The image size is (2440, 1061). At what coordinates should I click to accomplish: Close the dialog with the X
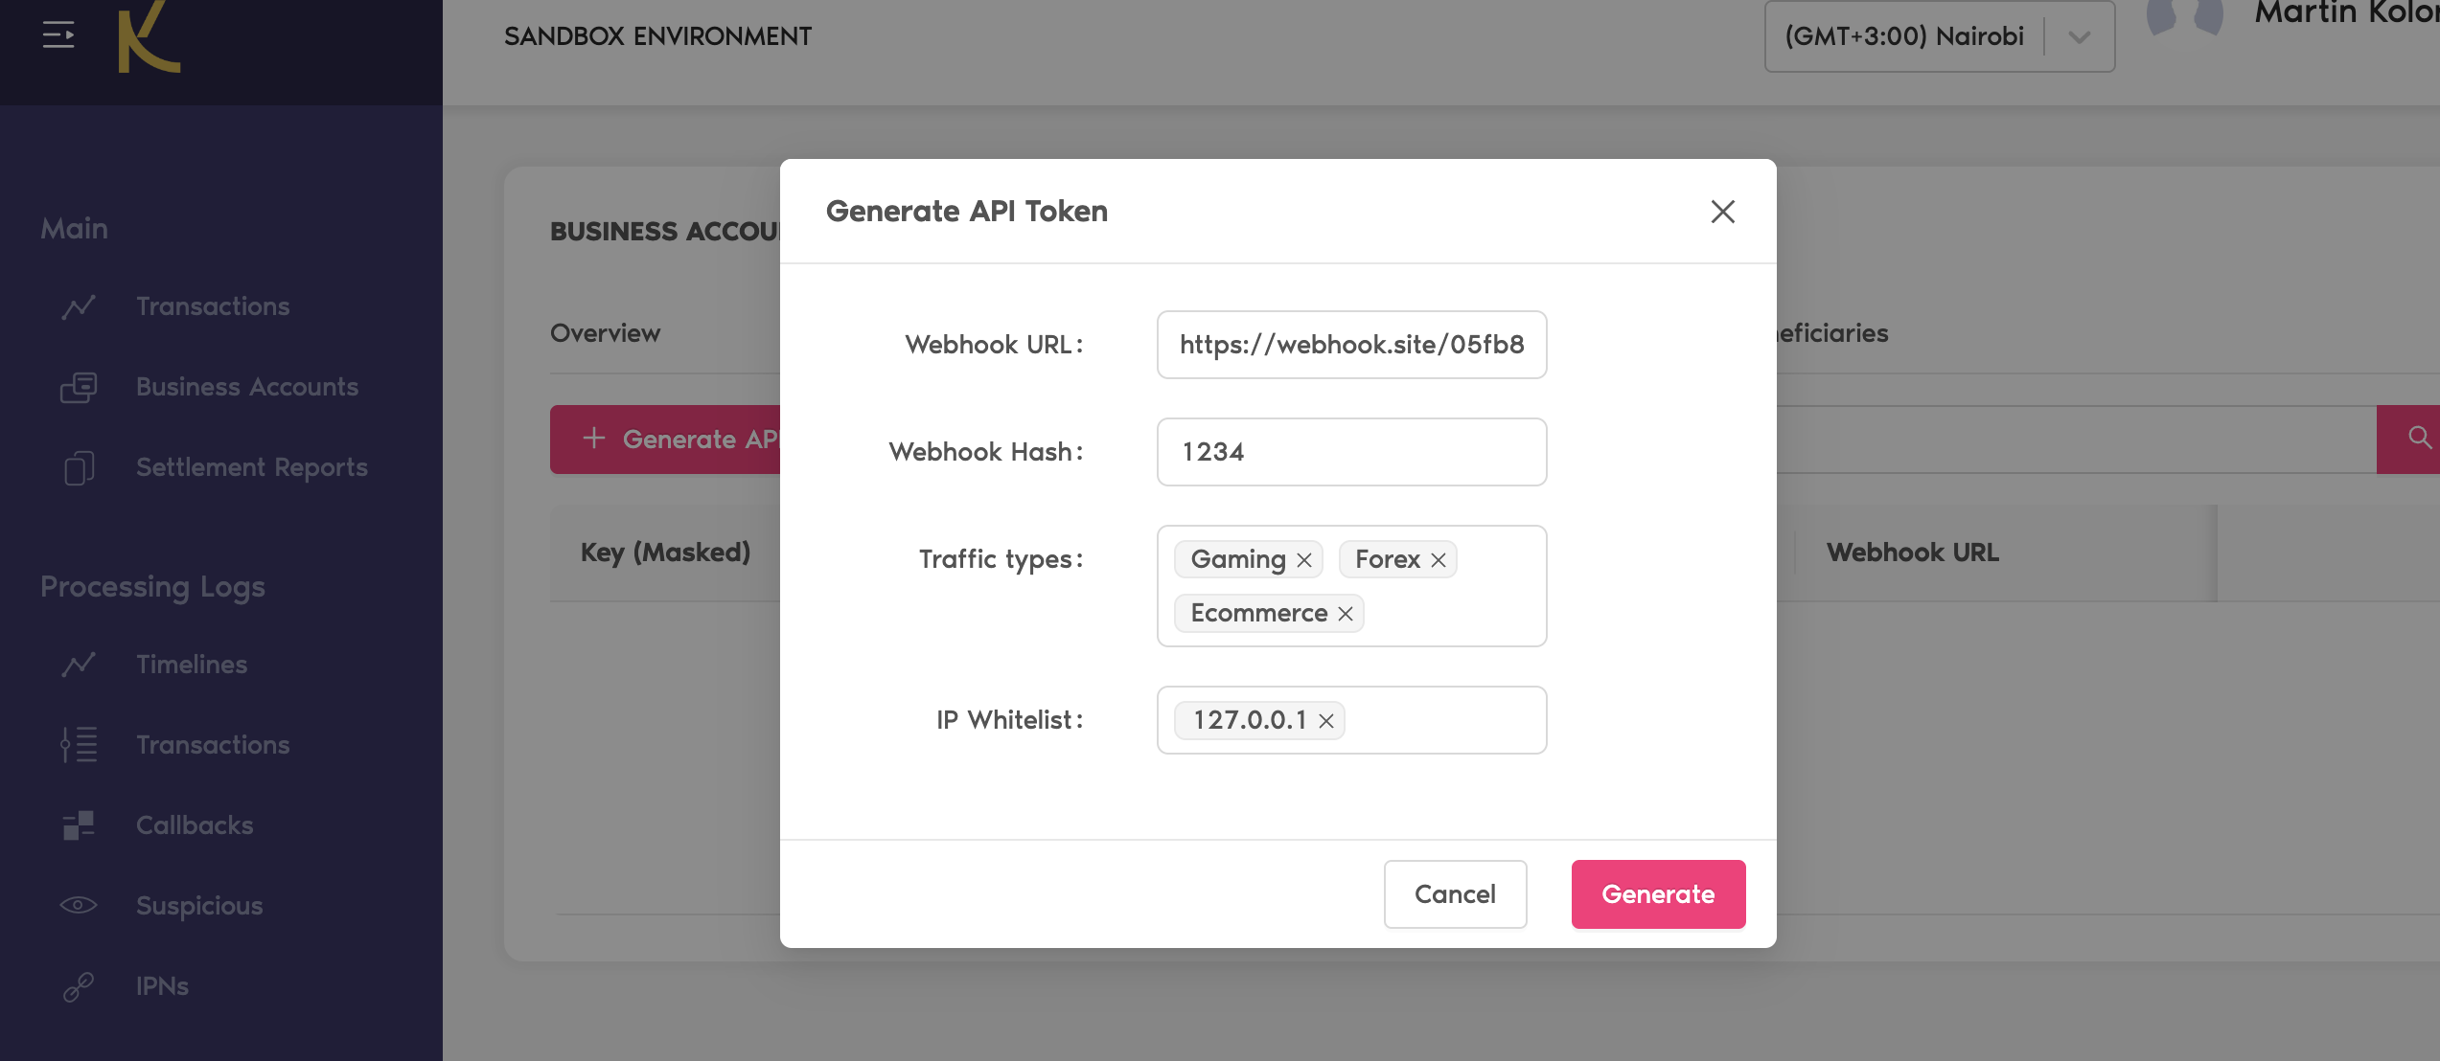point(1722,212)
